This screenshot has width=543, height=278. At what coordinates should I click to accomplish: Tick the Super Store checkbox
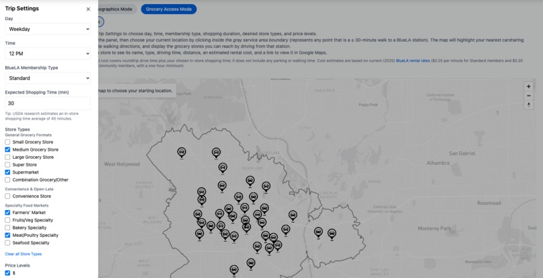pyautogui.click(x=7, y=165)
